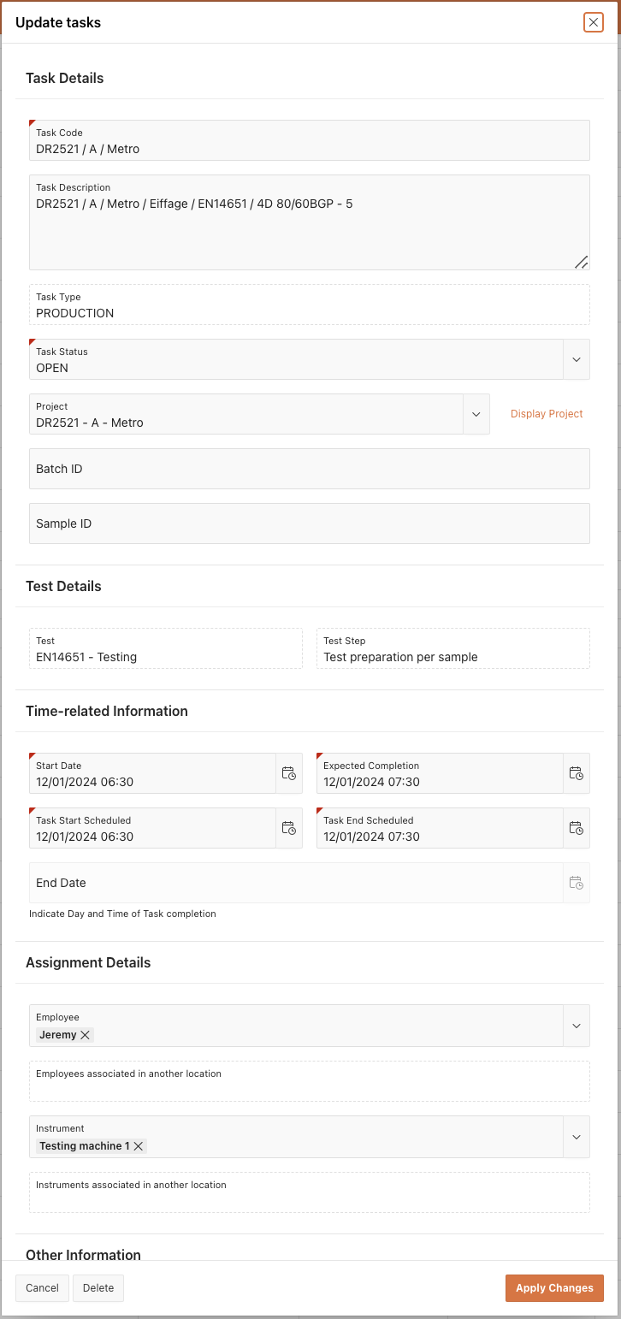Remove the Jeremy employee chip
This screenshot has height=1319, width=621.
pyautogui.click(x=85, y=1035)
